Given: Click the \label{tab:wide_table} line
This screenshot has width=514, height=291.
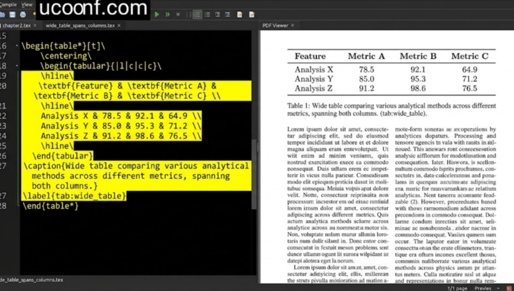Looking at the screenshot, I should pyautogui.click(x=75, y=196).
